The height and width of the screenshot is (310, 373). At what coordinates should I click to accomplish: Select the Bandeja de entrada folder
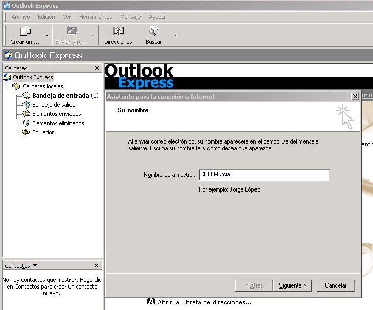[61, 96]
